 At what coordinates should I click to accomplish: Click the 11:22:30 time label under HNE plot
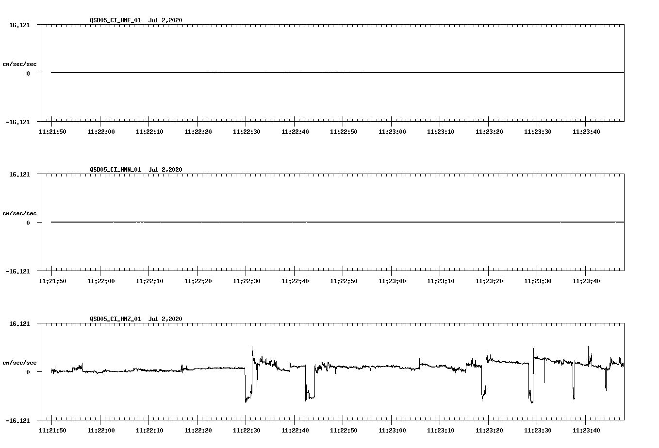tap(247, 132)
